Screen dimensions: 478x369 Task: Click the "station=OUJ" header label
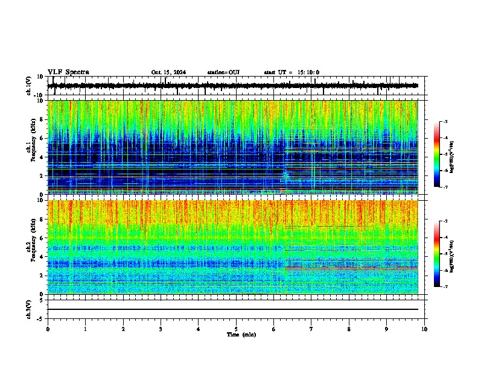point(223,72)
